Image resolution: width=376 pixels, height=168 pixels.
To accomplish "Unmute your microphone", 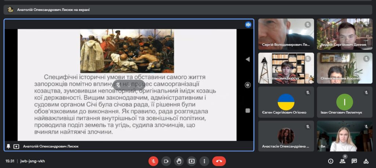I will (x=153, y=161).
